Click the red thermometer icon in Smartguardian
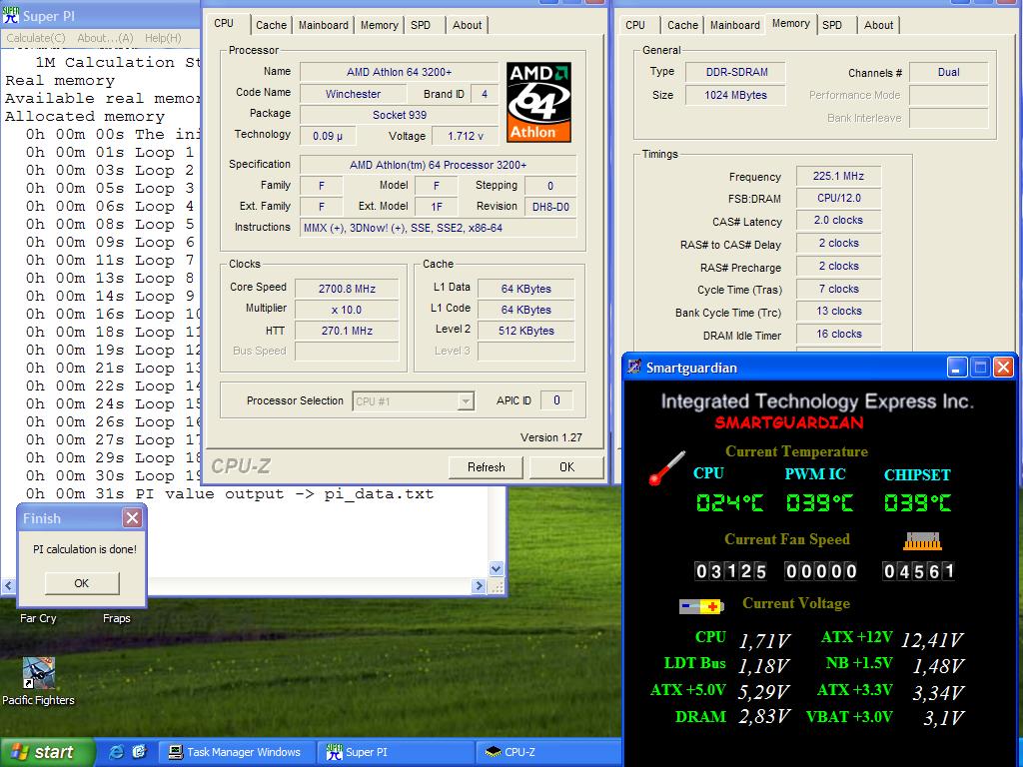The image size is (1023, 767). (666, 468)
